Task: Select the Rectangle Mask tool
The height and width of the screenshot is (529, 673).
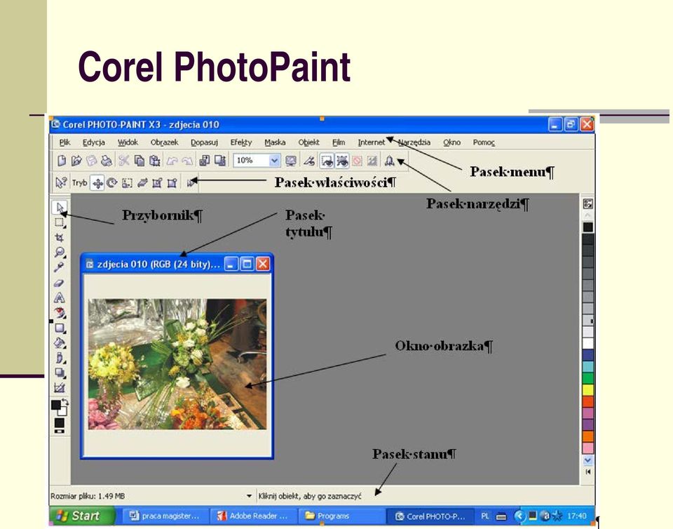Action: coord(60,222)
